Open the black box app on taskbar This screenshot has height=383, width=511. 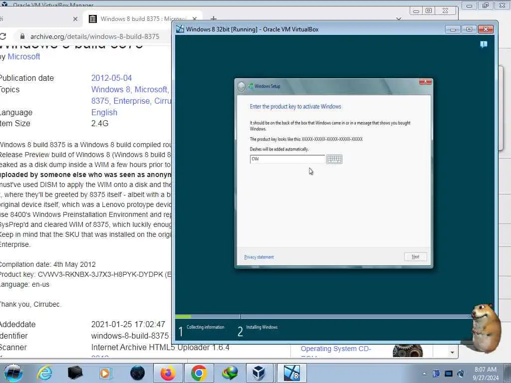[75, 373]
